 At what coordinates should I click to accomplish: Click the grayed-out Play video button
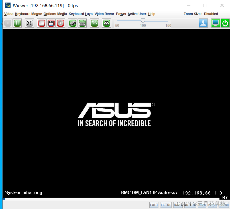coord(8,23)
